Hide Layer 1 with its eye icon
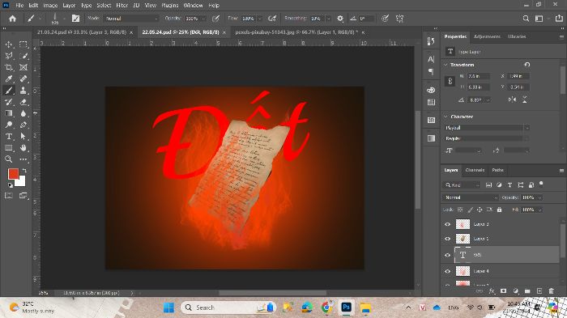Image resolution: width=567 pixels, height=318 pixels. coord(447,239)
